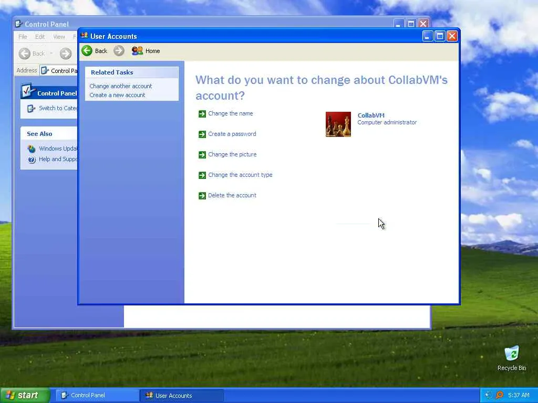Click Change another account in Related Tasks
Screen dimensions: 538x403
click(121, 86)
